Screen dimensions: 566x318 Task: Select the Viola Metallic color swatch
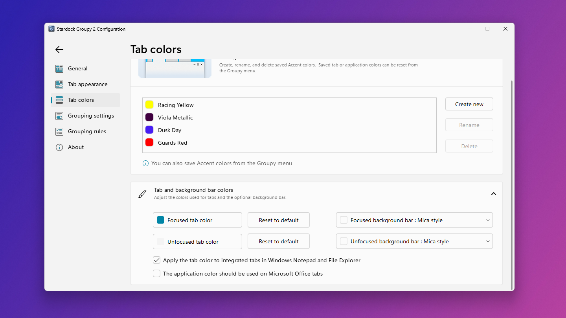[149, 117]
